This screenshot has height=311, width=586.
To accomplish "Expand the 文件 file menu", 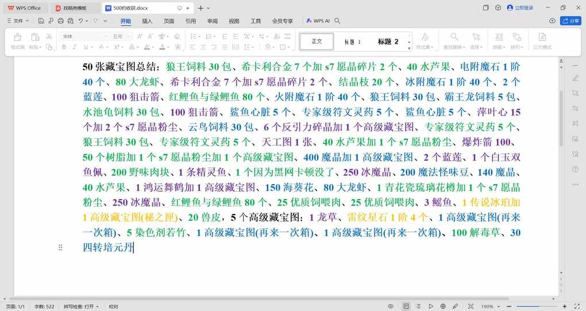I will point(18,21).
